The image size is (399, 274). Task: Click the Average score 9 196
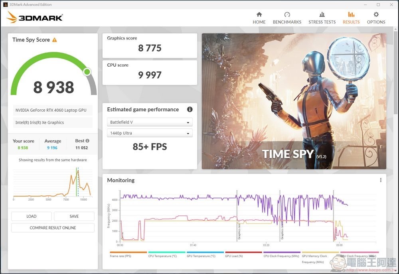52,148
